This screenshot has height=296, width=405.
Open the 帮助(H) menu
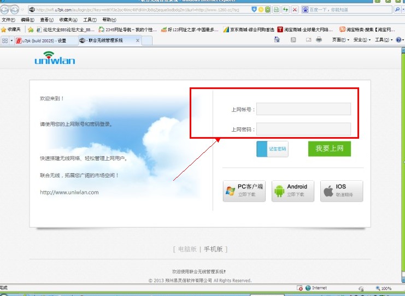[x=109, y=20]
